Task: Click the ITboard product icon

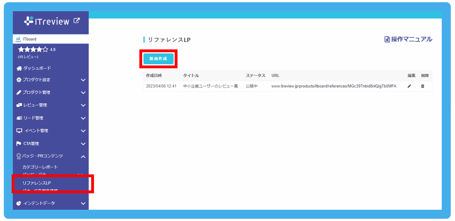Action: 18,39
